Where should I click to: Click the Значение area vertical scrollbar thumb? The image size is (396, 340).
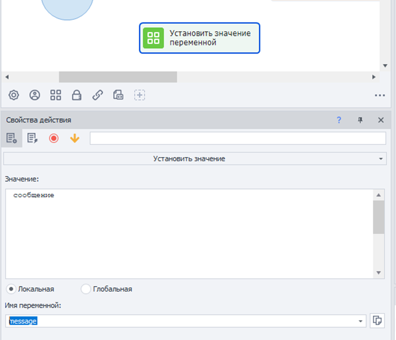coord(378,217)
